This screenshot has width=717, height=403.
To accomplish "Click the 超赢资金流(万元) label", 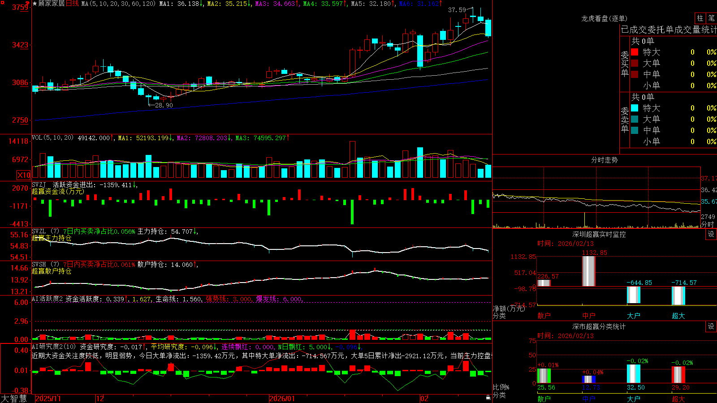I will (58, 191).
